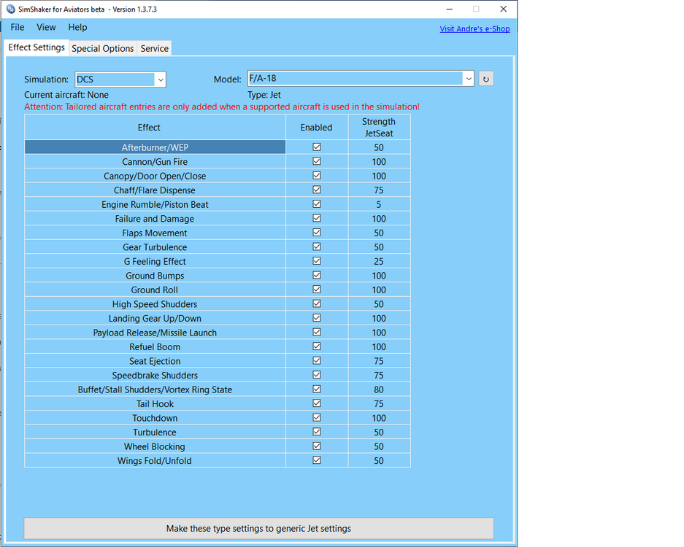Toggle Wheel Blocking enabled checkbox
Screen dimensions: 684x547
coord(317,446)
